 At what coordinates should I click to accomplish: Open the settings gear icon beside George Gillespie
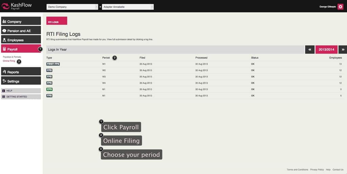341,7
